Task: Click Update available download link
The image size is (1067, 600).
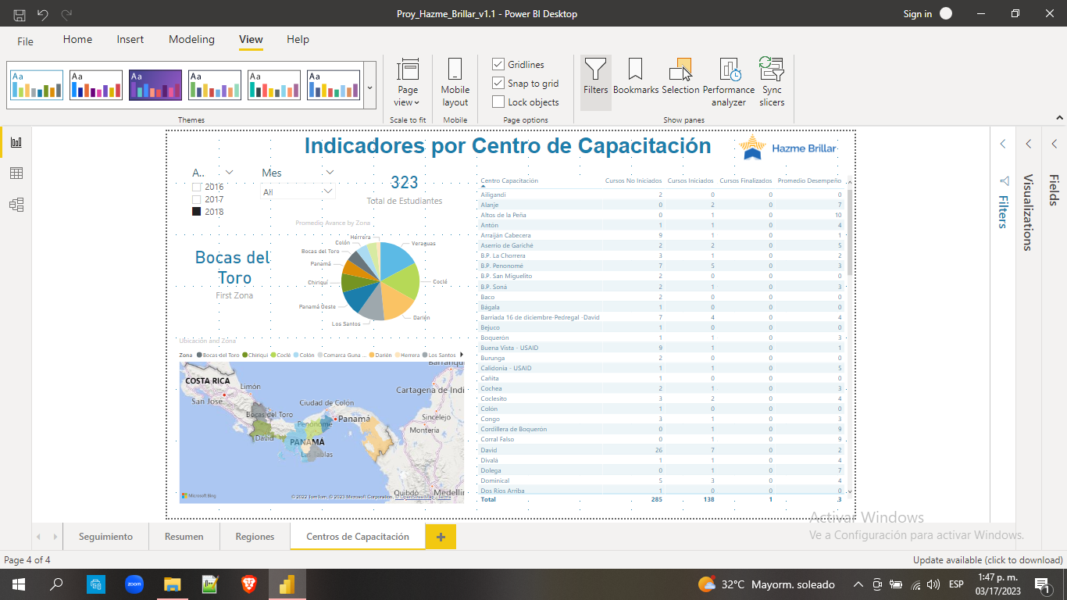Action: coord(987,560)
